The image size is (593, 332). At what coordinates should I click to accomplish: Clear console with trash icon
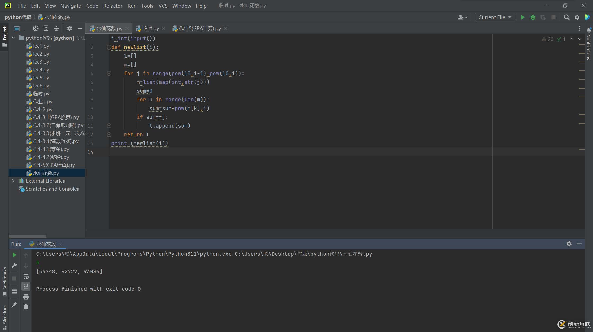click(x=26, y=307)
